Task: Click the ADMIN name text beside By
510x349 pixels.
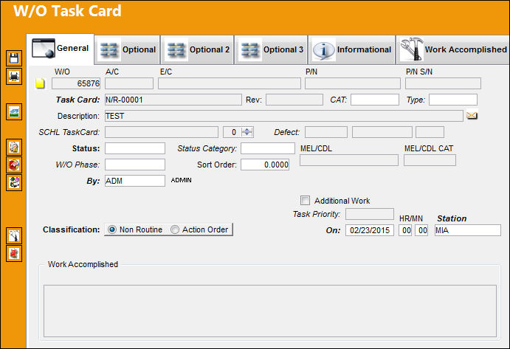Action: click(x=181, y=180)
